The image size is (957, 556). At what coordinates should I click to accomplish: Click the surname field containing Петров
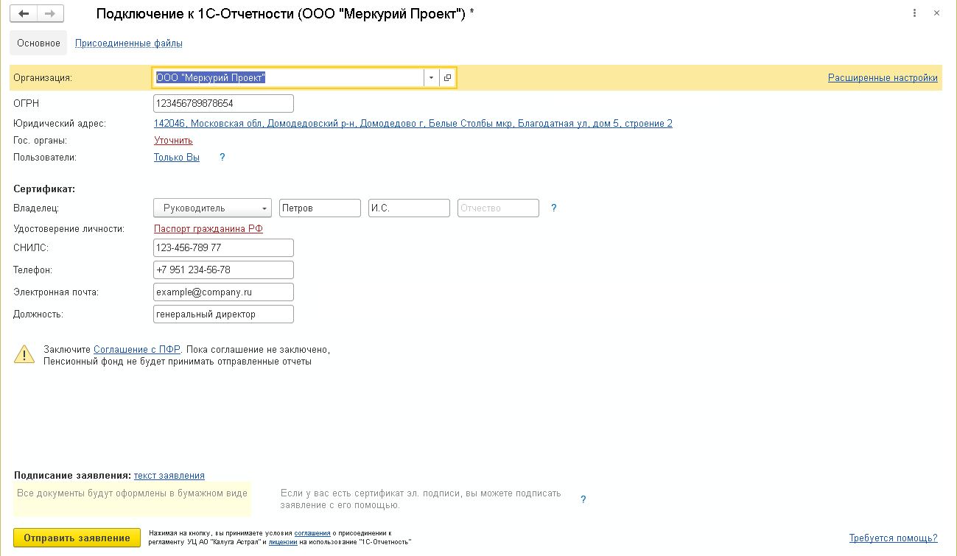[x=320, y=208]
